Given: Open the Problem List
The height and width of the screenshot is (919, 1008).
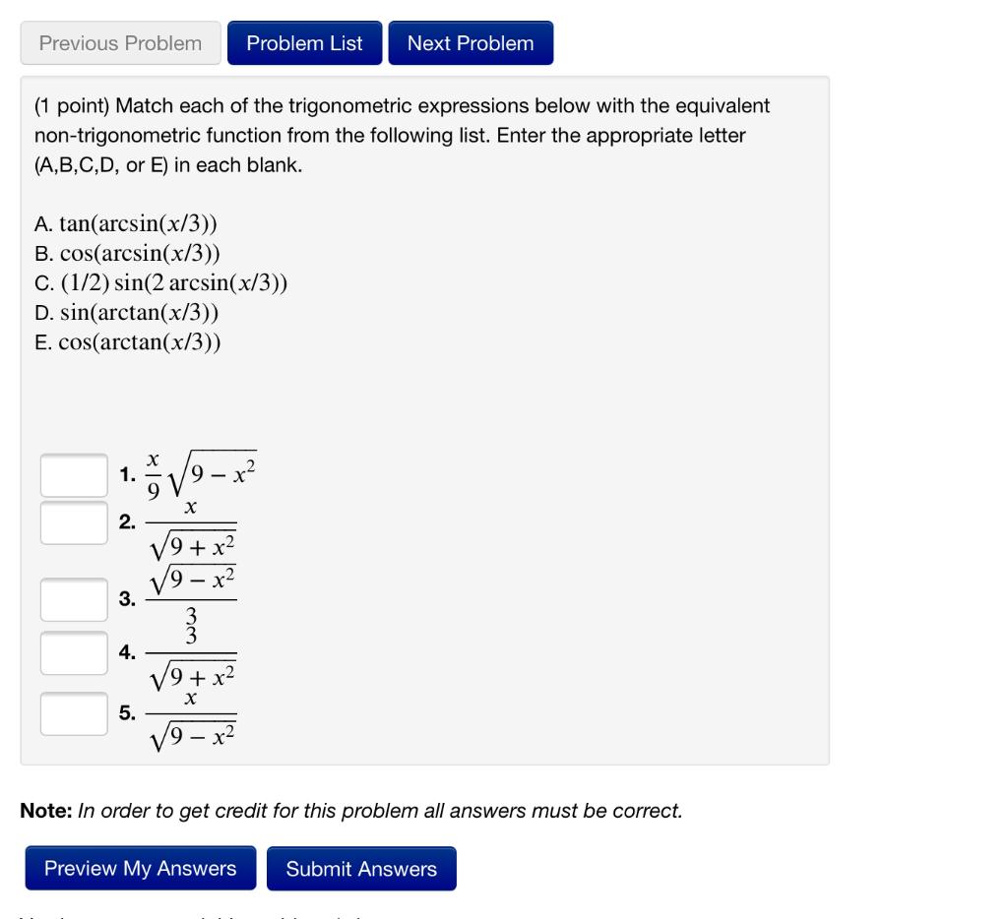Looking at the screenshot, I should pos(304,42).
